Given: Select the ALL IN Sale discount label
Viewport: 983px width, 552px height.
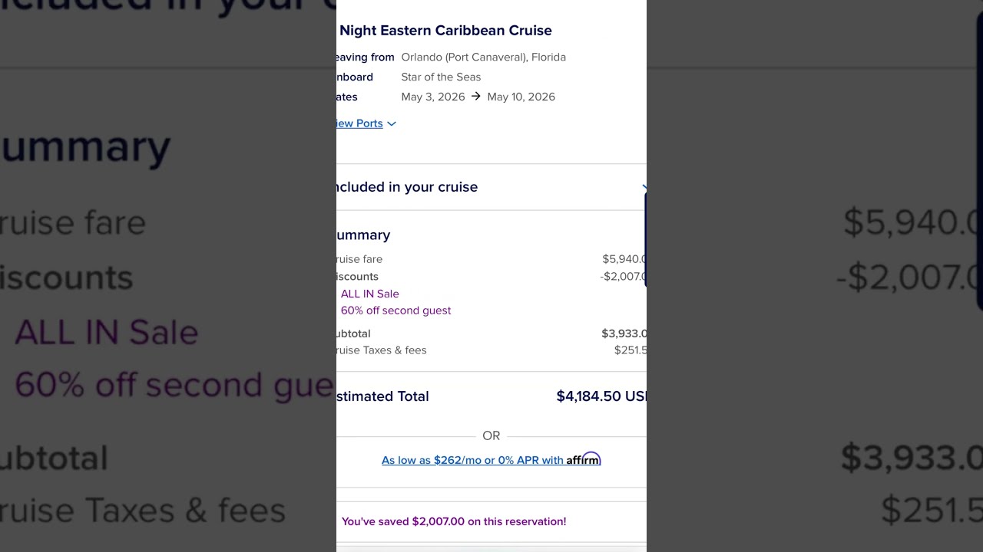Looking at the screenshot, I should pyautogui.click(x=369, y=294).
